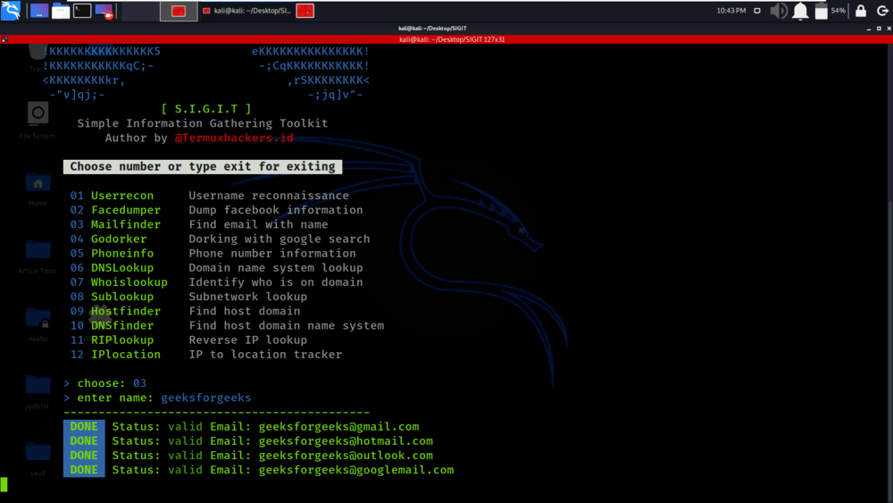893x503 pixels.
Task: Click the Trash desktop icon
Action: (38, 57)
